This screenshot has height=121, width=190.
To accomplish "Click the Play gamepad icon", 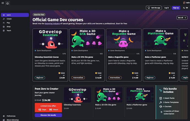I will click(x=4, y=23).
